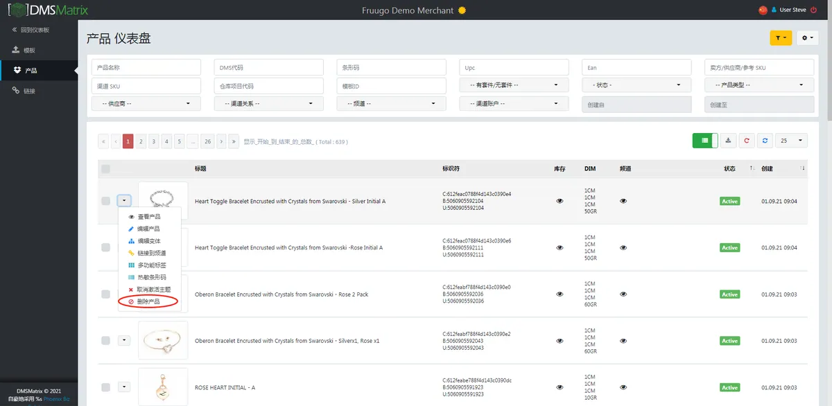Viewport: 832px width, 406px height.
Task: Show channel eye for Silverx1, Rose x1 row
Action: (x=623, y=341)
